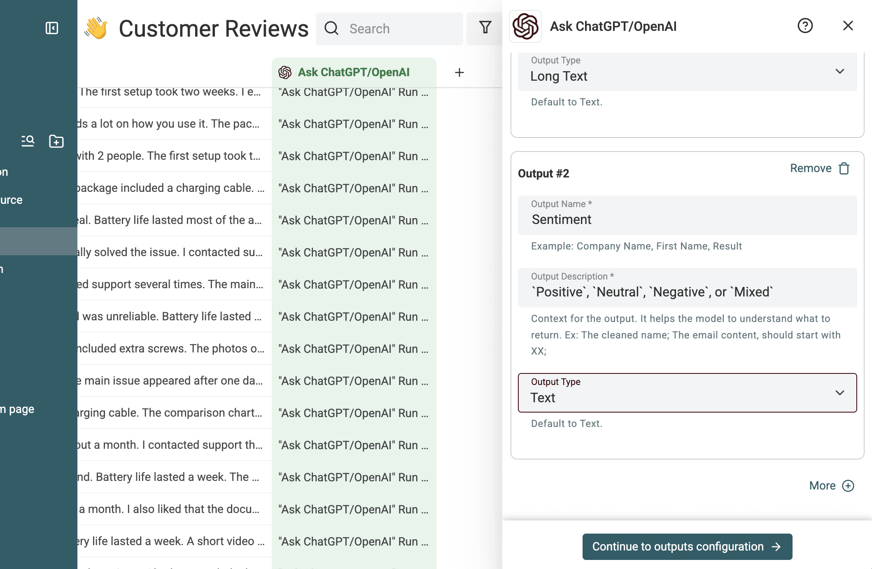Open run cell beside 'vith 2 people' row
The width and height of the screenshot is (872, 569).
[x=354, y=156]
